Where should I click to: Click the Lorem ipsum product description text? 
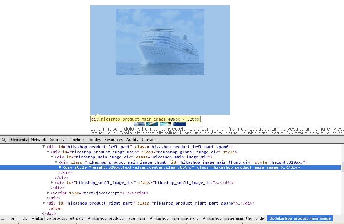pyautogui.click(x=217, y=130)
